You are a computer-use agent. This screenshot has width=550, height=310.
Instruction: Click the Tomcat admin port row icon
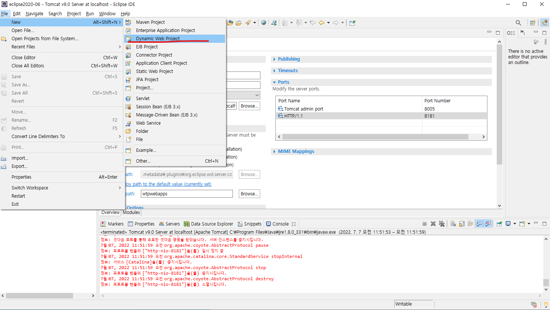[x=281, y=109]
